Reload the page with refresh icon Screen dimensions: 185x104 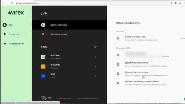(x=12, y=3)
